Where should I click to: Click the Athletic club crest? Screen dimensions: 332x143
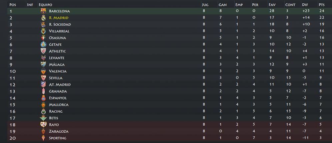point(43,51)
